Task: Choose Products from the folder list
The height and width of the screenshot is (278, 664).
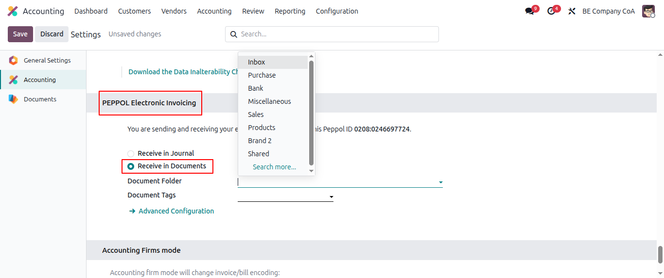Action: click(274, 128)
